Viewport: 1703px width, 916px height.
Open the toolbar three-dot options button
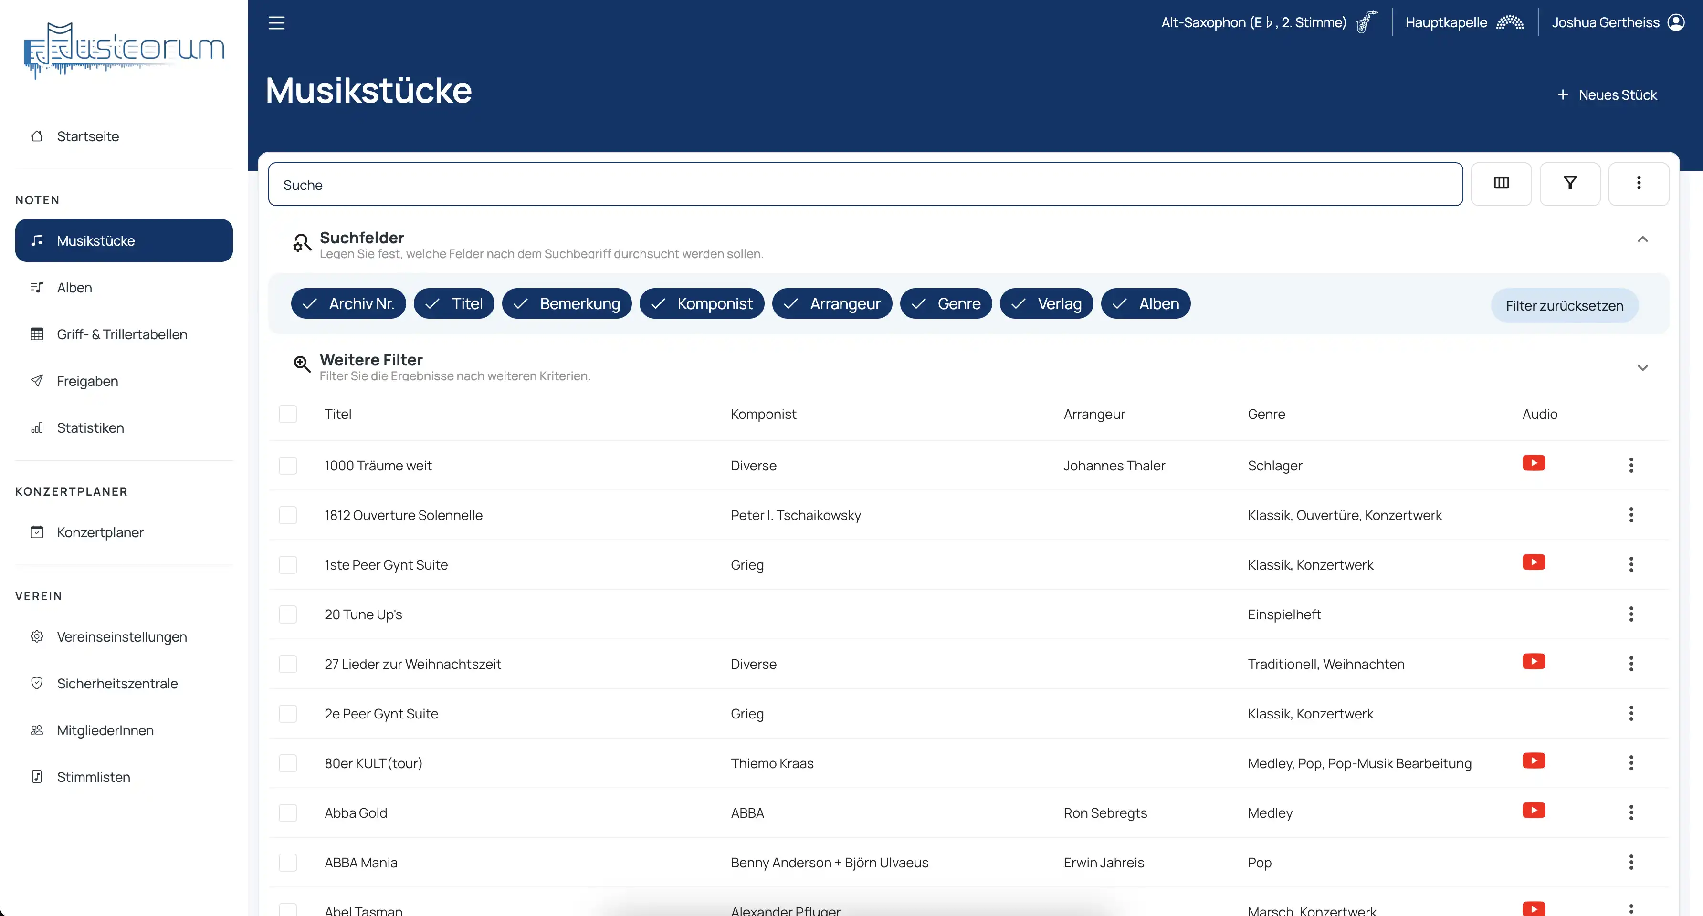(1638, 183)
